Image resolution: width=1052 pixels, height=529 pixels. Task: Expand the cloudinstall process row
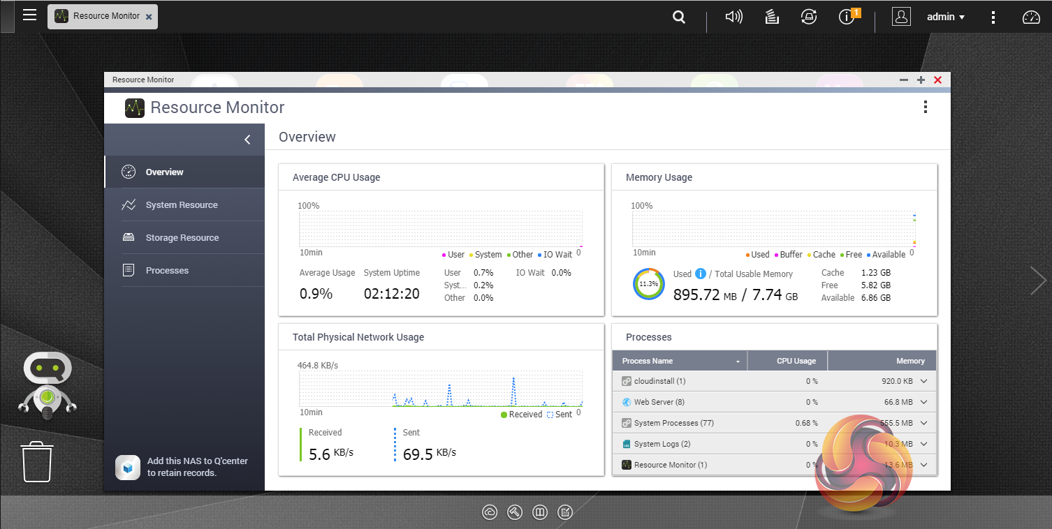click(x=923, y=381)
